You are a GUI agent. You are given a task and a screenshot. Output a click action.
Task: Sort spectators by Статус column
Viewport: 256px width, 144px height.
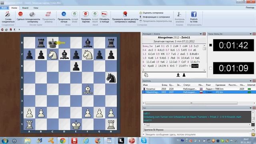point(187,85)
